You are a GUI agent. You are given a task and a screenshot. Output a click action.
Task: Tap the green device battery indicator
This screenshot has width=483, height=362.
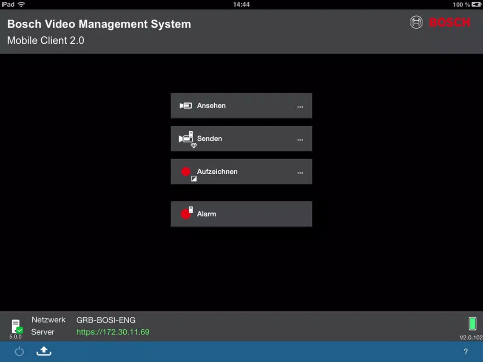pos(472,324)
